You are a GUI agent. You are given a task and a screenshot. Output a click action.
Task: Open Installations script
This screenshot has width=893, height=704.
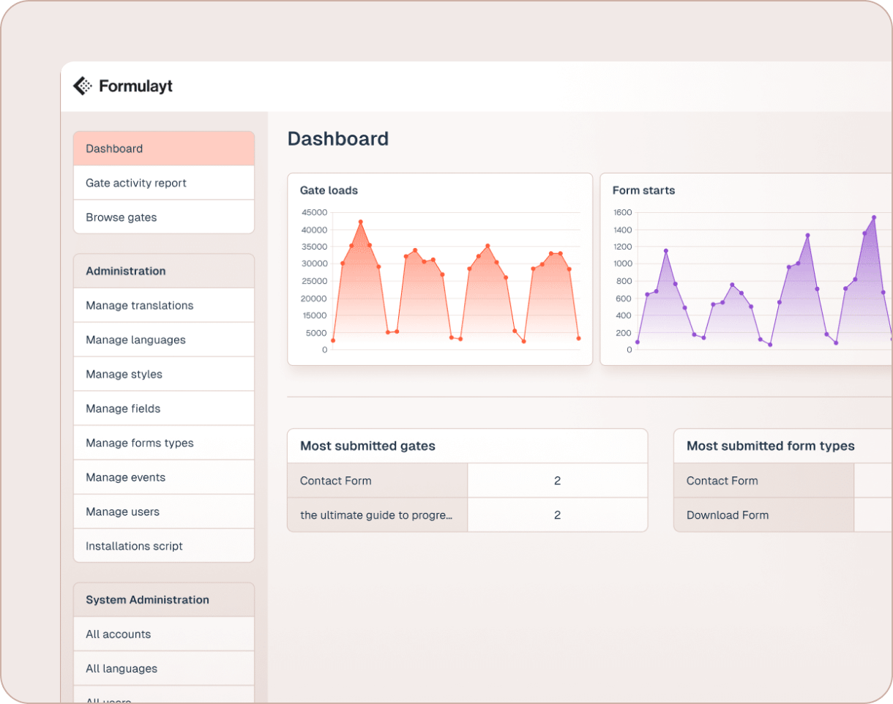134,546
